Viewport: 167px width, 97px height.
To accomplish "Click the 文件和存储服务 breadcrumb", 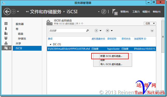I will [x=46, y=12].
